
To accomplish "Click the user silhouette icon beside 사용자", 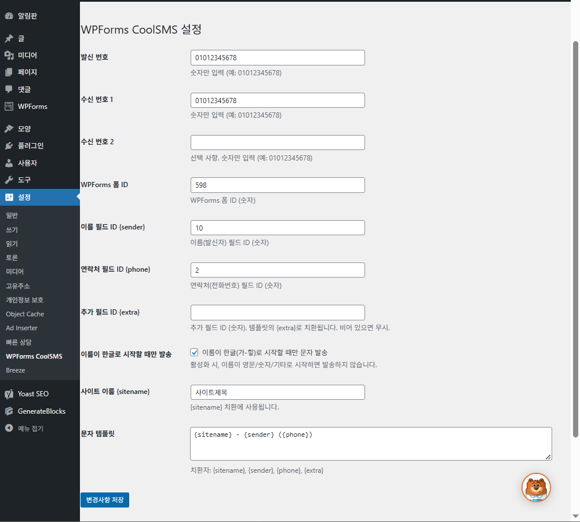I will 9,163.
